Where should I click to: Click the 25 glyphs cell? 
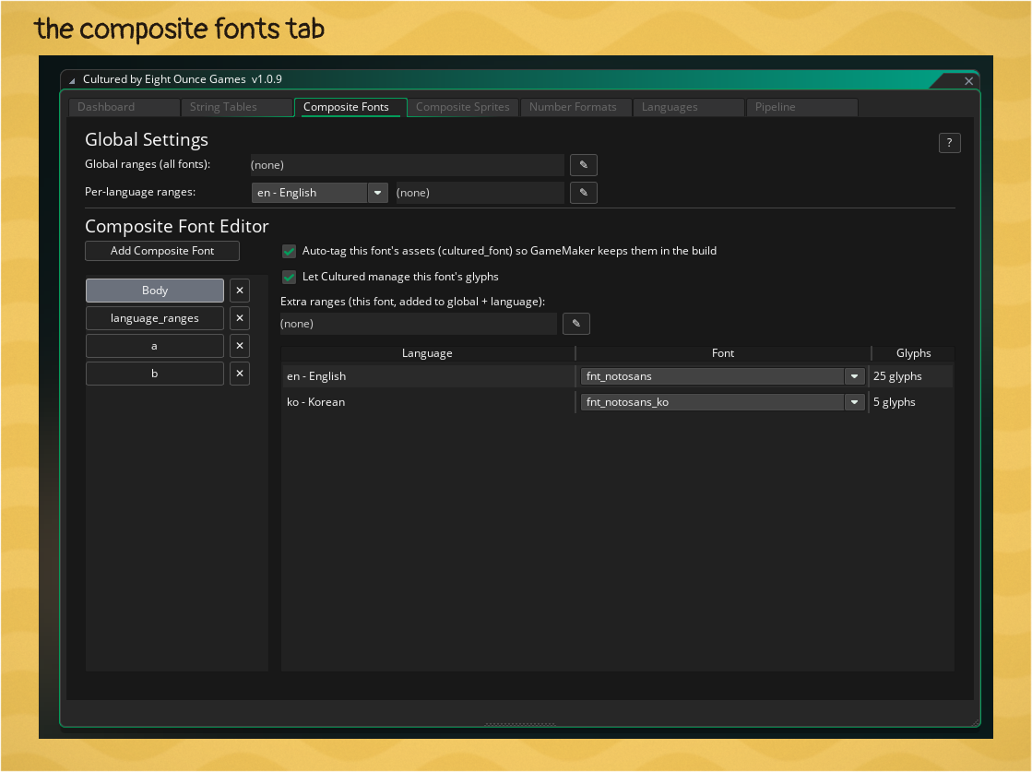pyautogui.click(x=897, y=376)
